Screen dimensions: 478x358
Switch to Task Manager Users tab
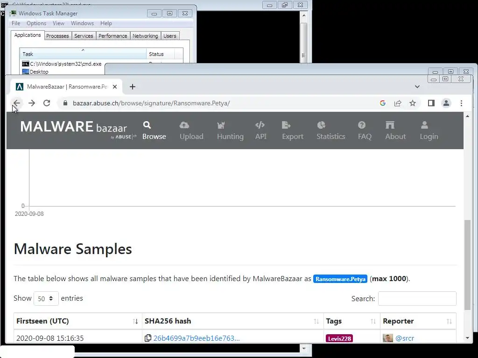170,36
